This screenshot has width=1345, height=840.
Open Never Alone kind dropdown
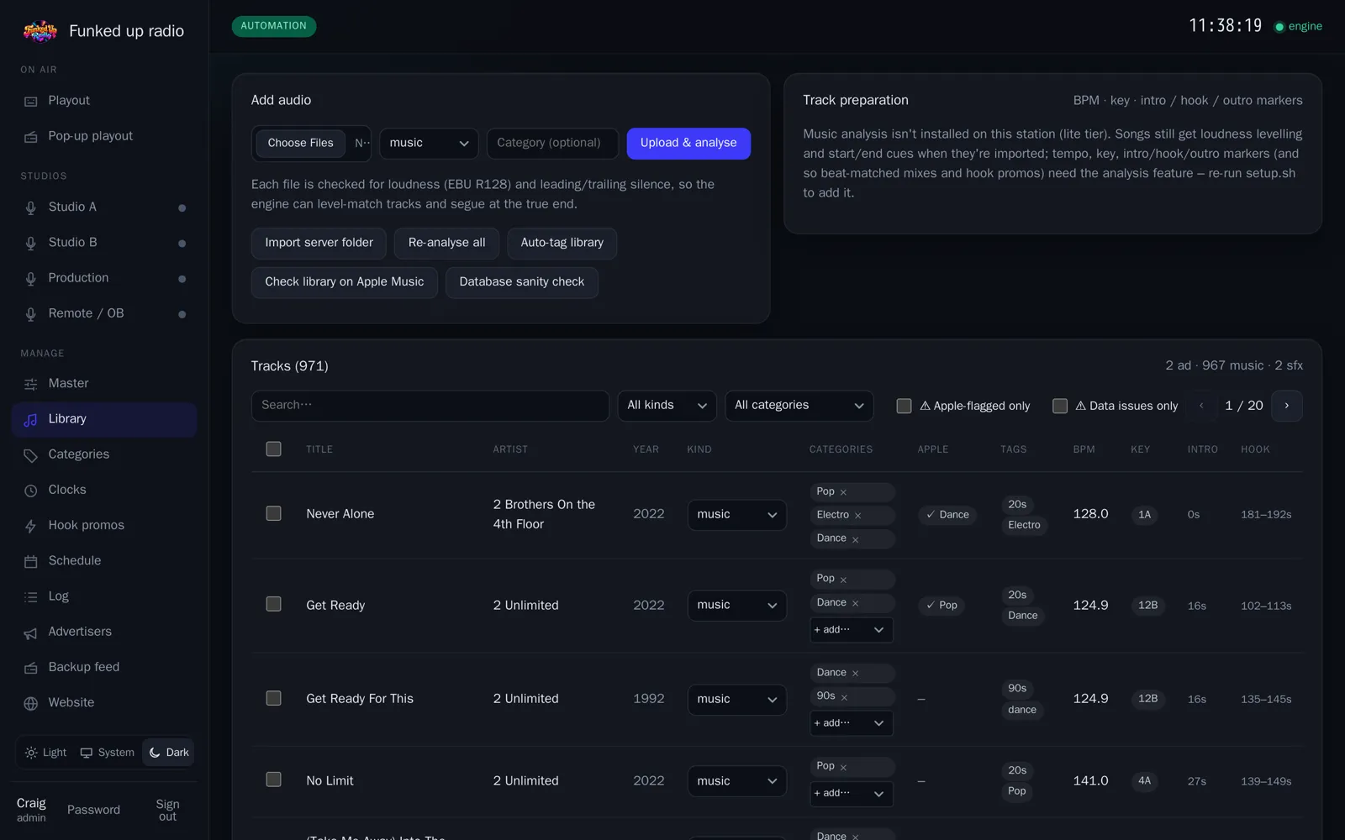pos(736,515)
